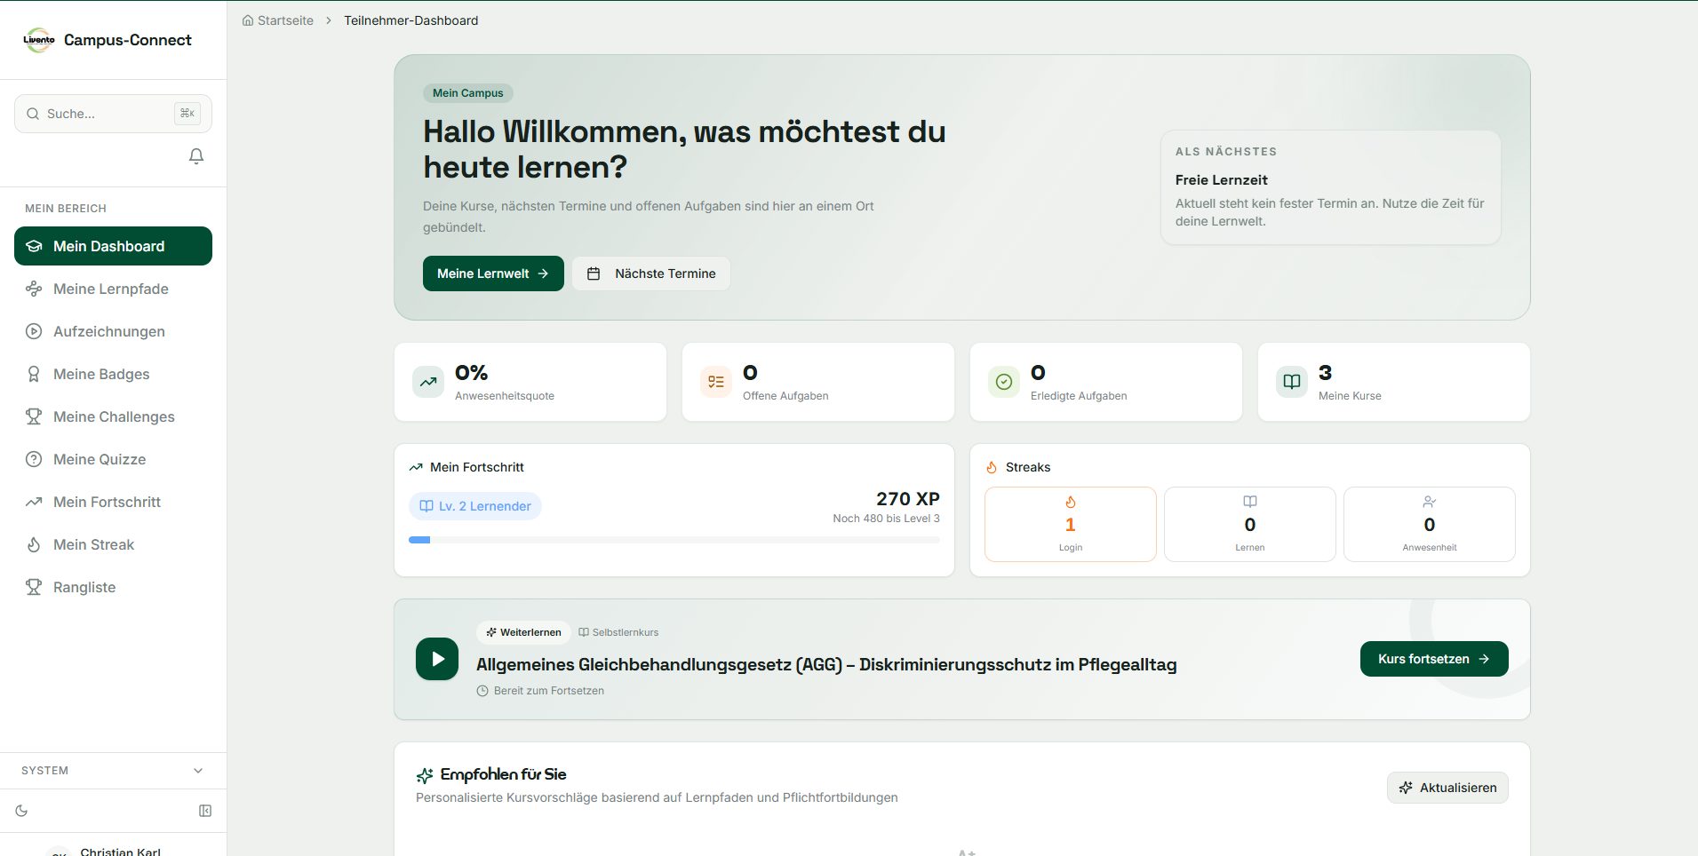1698x856 pixels.
Task: Click the Nächste Termine button
Action: [651, 273]
